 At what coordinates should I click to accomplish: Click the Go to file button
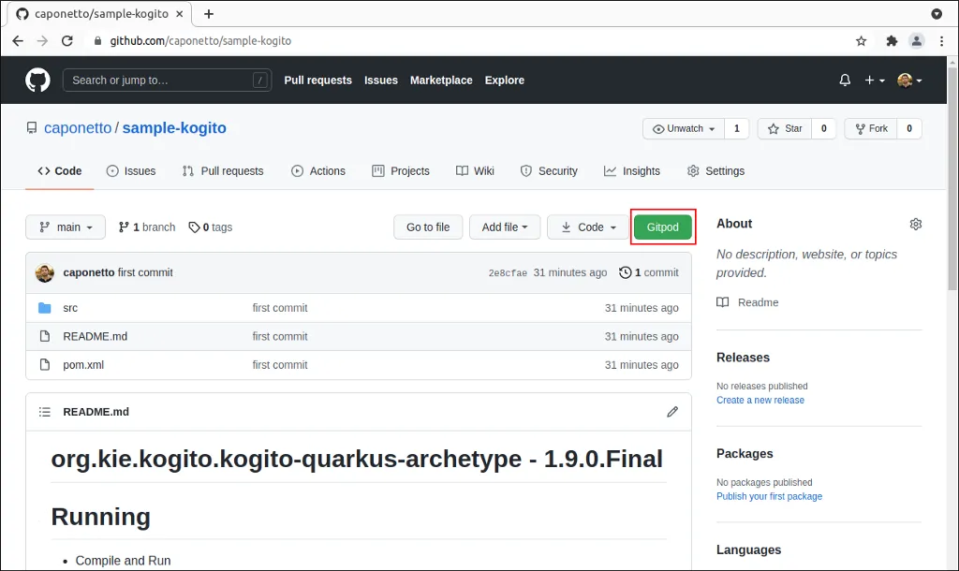[x=428, y=227]
